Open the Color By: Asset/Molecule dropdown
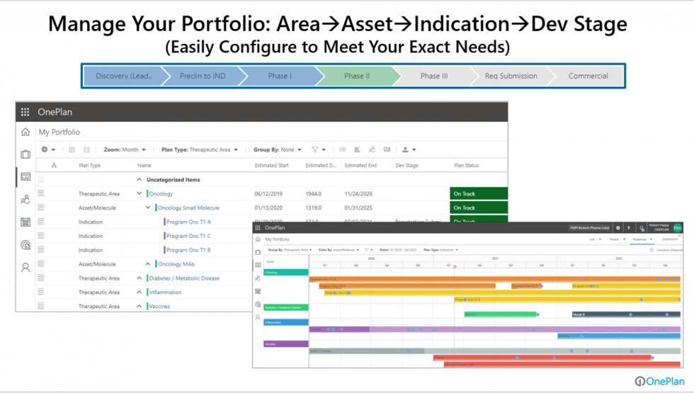The height and width of the screenshot is (393, 694). pos(339,250)
